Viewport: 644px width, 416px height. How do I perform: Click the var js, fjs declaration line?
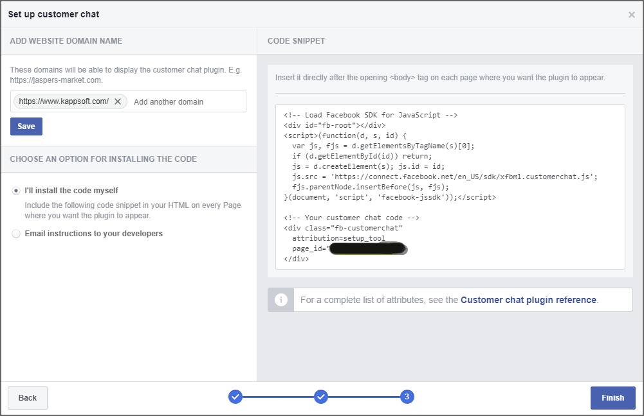pos(383,146)
